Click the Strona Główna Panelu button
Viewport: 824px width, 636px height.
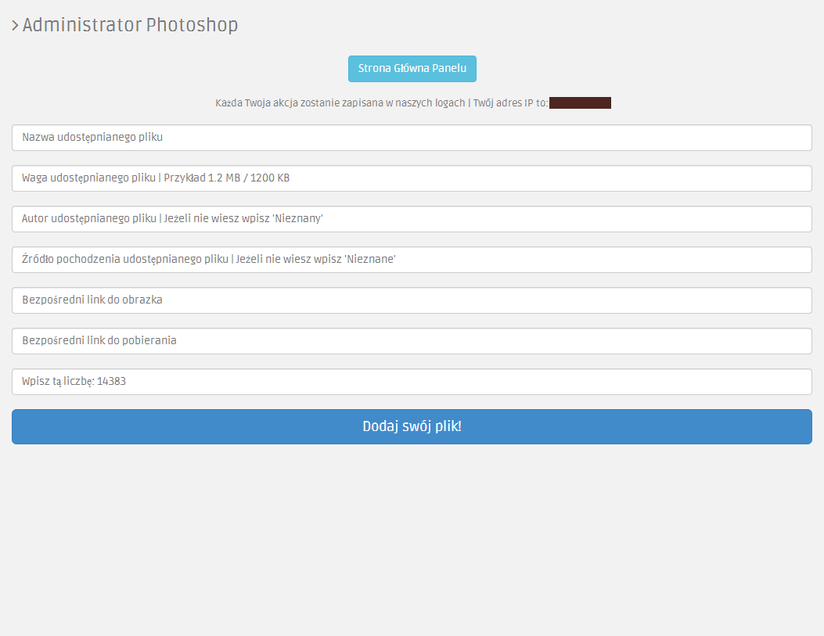click(412, 69)
